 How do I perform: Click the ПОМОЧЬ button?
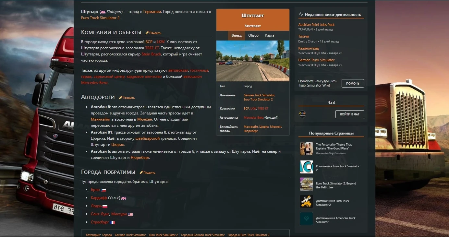click(x=353, y=83)
